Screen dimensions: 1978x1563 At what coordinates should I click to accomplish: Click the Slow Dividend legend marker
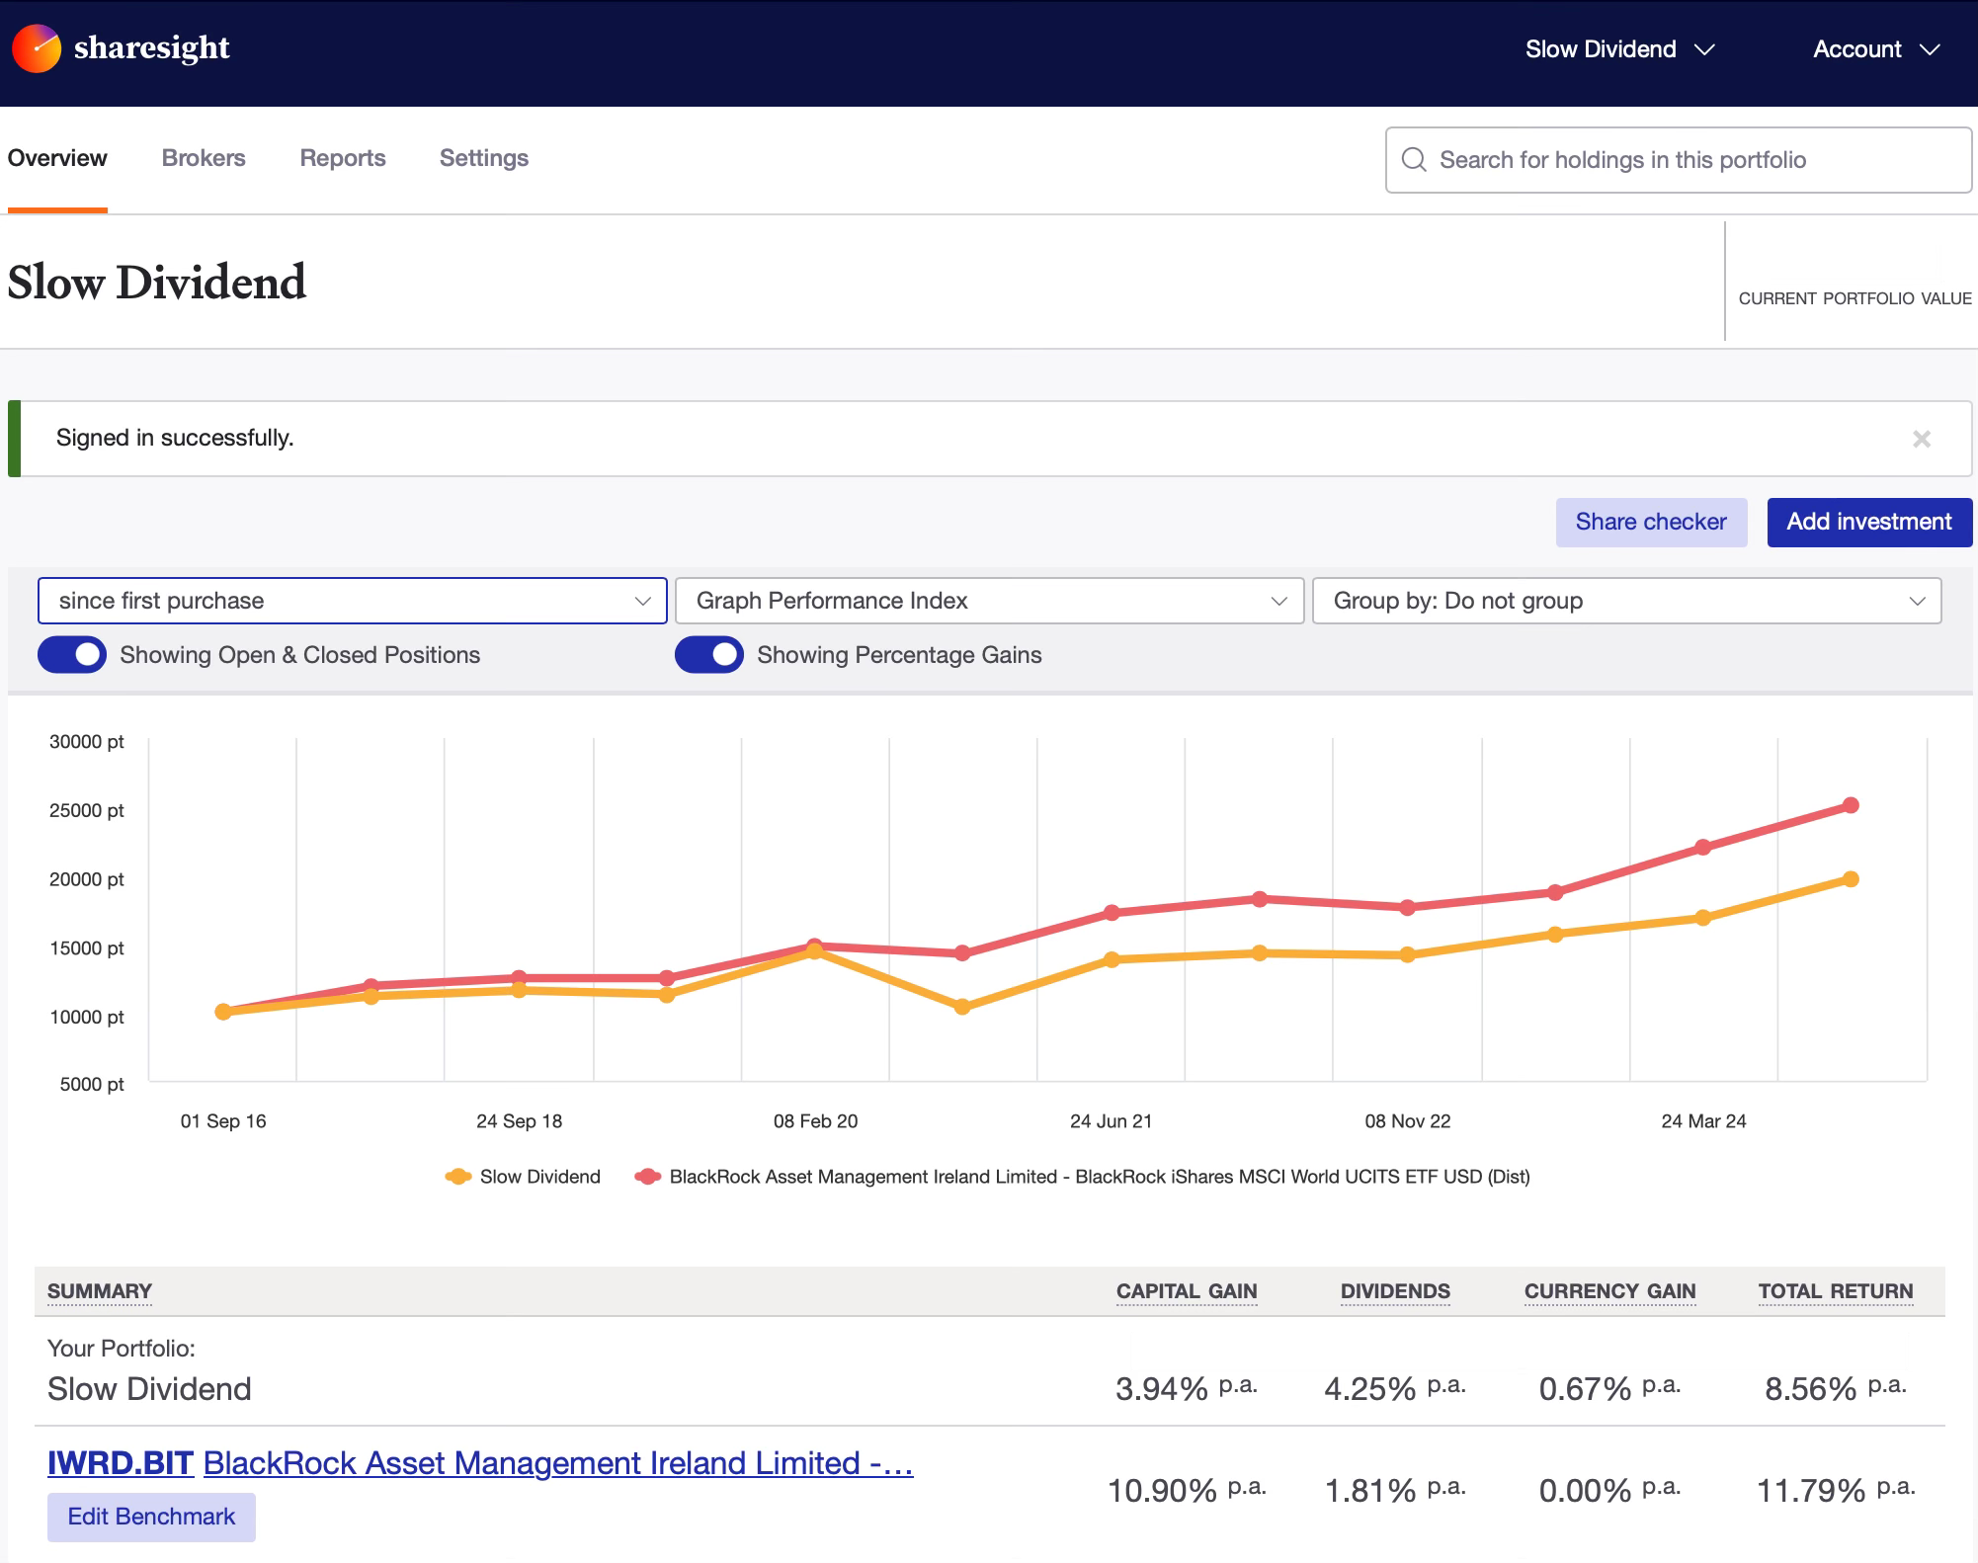tap(457, 1177)
